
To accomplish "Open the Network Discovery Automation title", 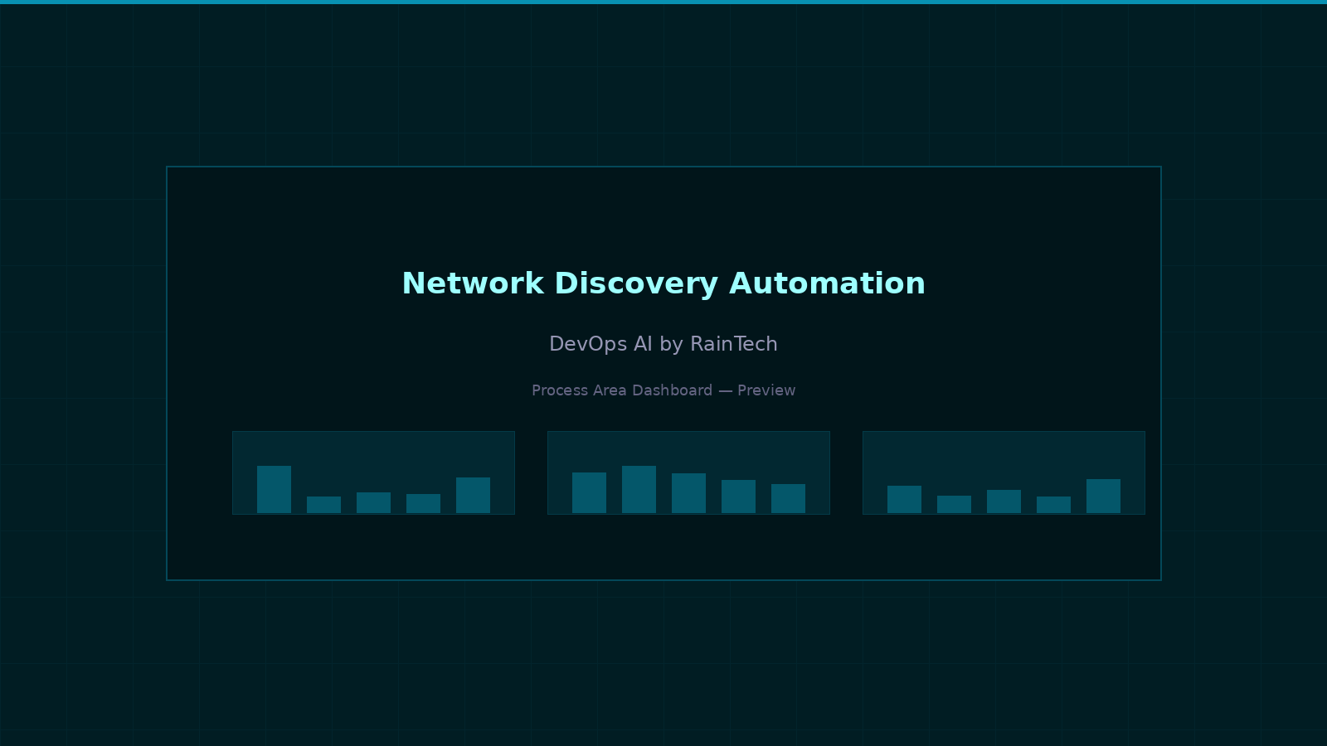I will 663,283.
